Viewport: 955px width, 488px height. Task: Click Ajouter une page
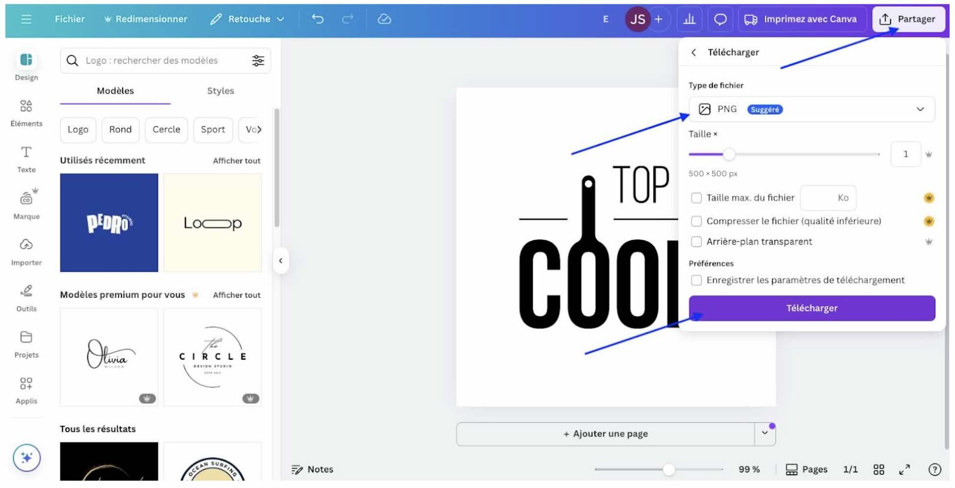(x=605, y=434)
